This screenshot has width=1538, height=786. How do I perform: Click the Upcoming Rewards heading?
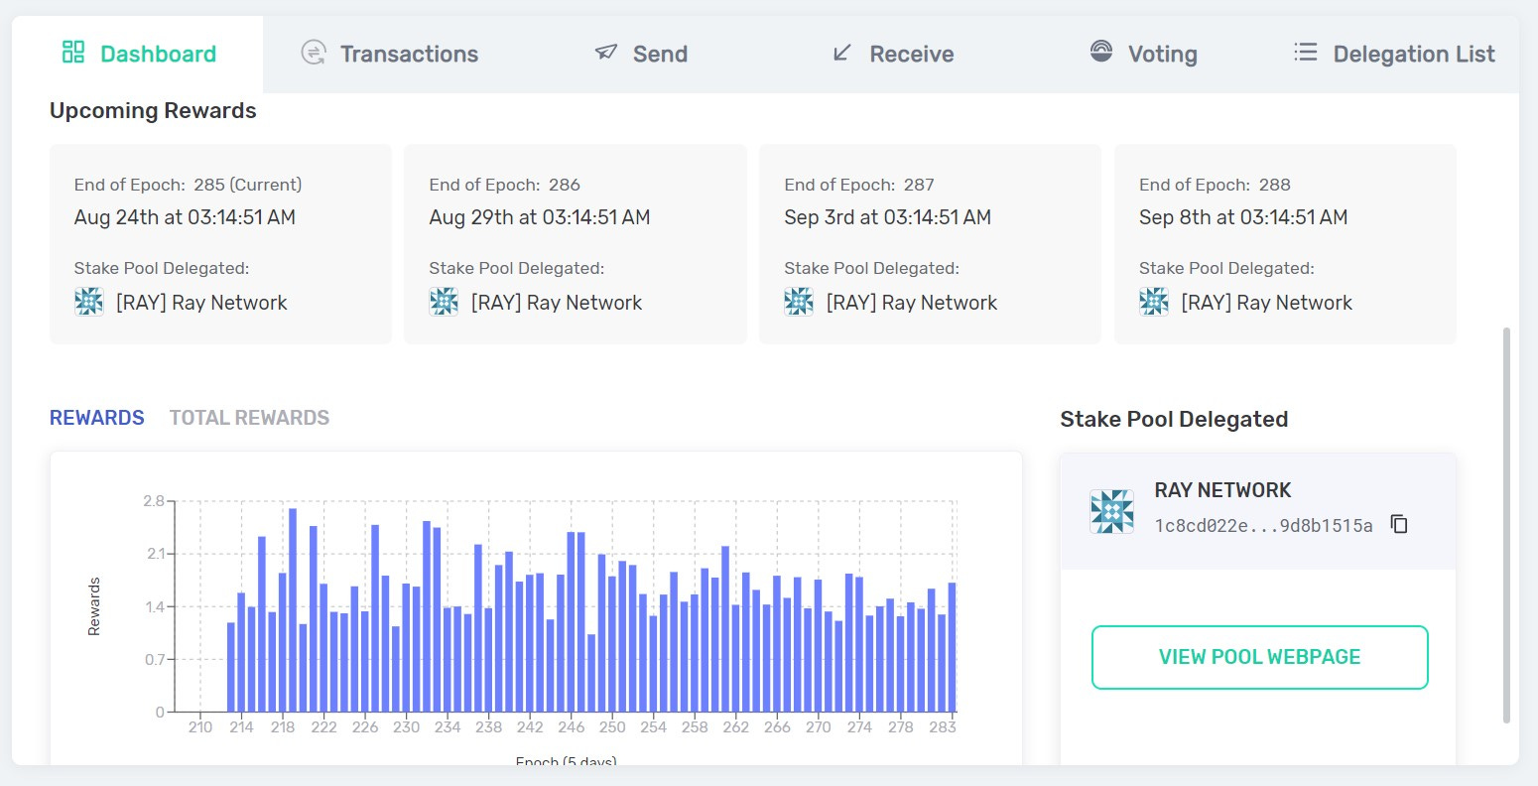point(153,111)
